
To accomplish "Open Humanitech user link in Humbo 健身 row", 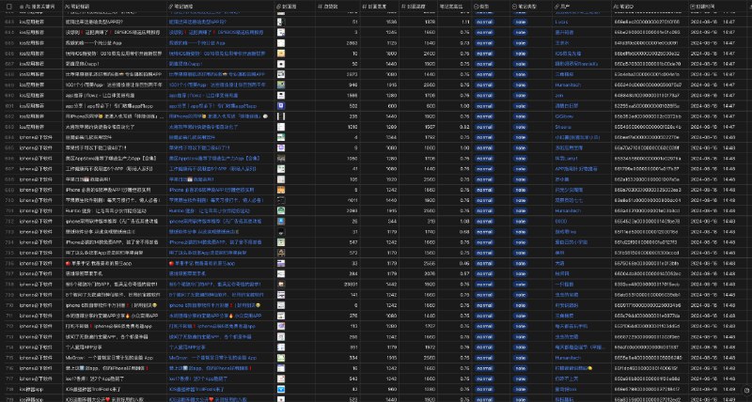I will coord(567,210).
